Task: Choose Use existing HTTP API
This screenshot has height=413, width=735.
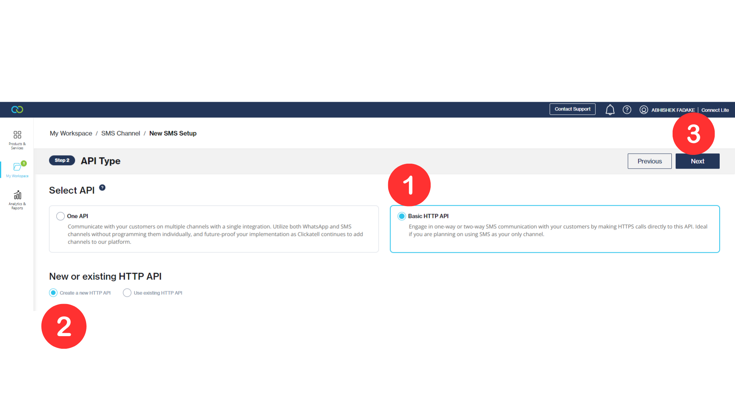Action: coord(127,293)
